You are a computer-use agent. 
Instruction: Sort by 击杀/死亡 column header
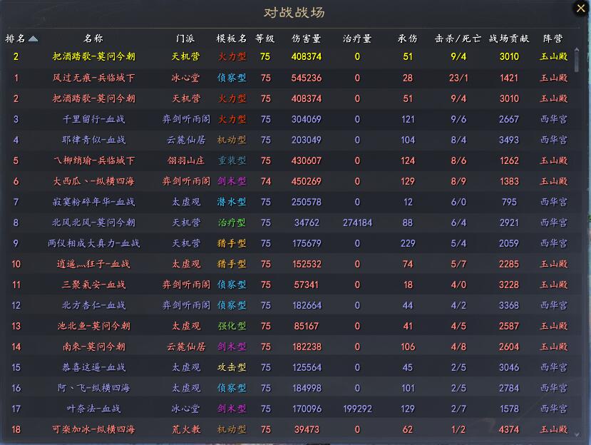(x=458, y=39)
